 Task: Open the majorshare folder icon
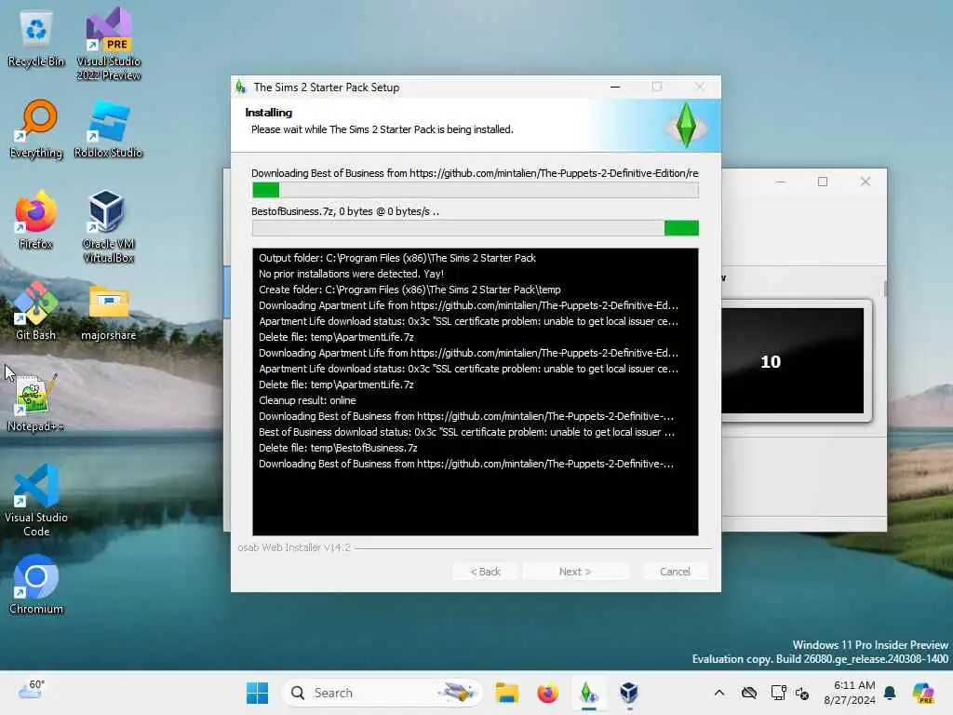click(108, 311)
